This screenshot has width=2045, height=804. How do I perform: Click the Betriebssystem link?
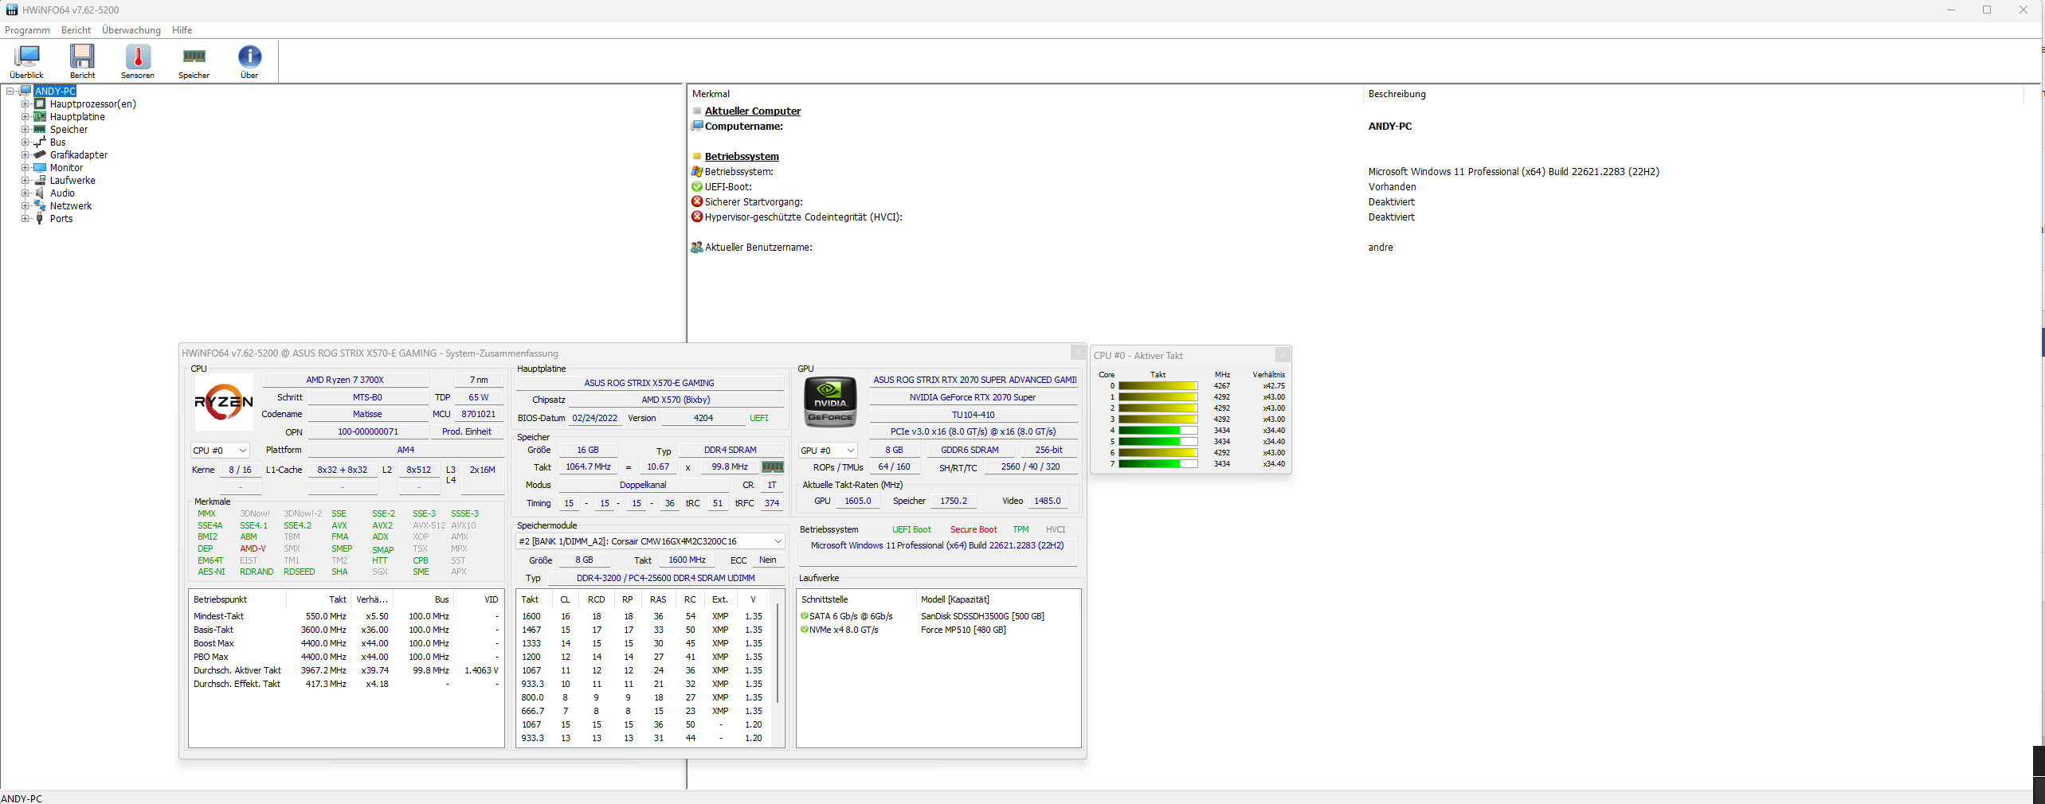click(x=742, y=156)
